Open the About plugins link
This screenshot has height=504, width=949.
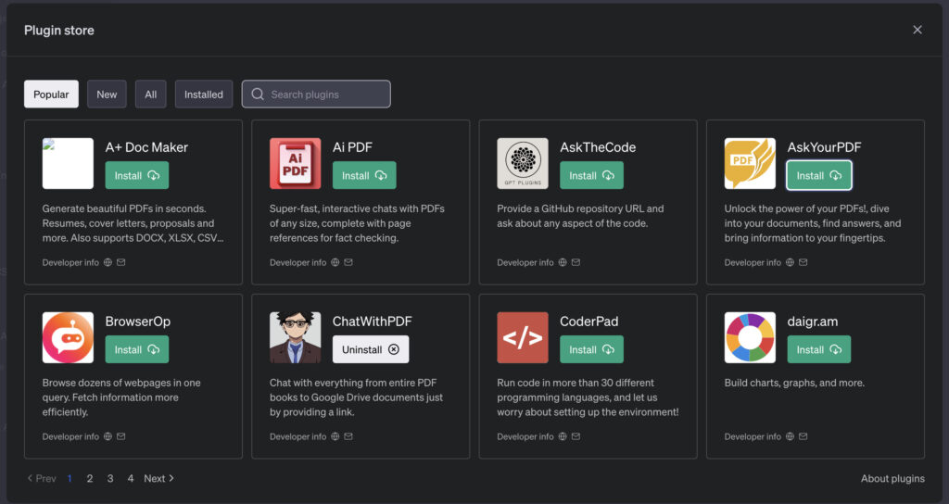coord(892,479)
